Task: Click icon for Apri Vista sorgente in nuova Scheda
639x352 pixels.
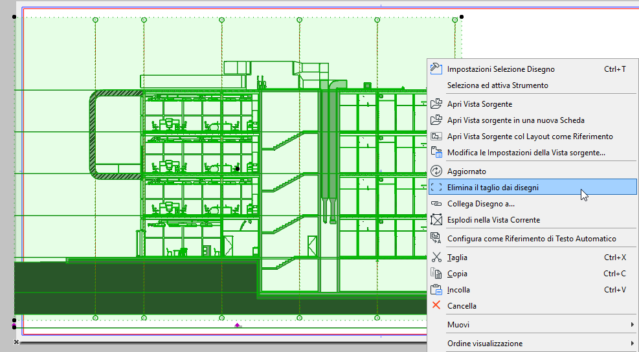Action: click(436, 120)
